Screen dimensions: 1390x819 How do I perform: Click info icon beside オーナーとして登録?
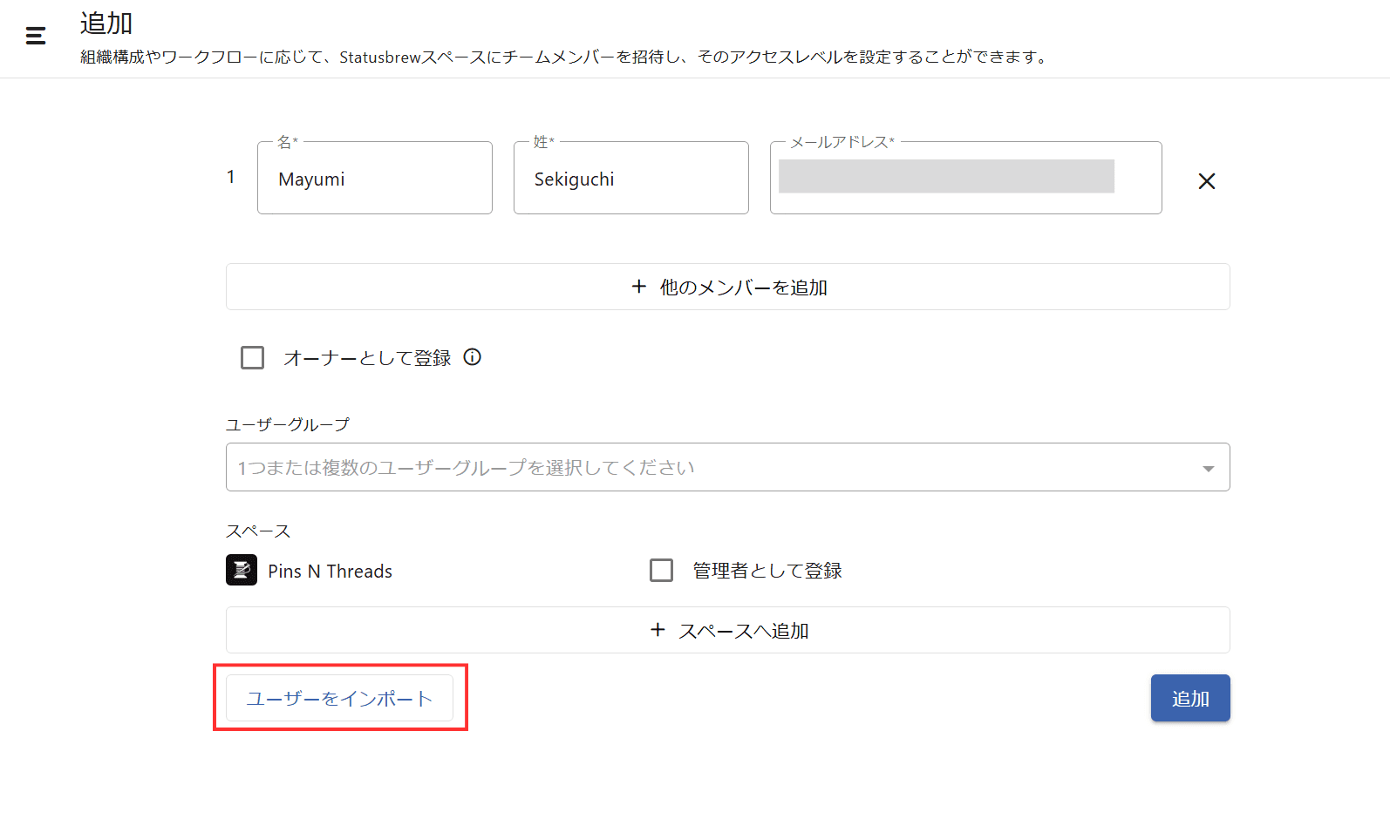point(472,357)
